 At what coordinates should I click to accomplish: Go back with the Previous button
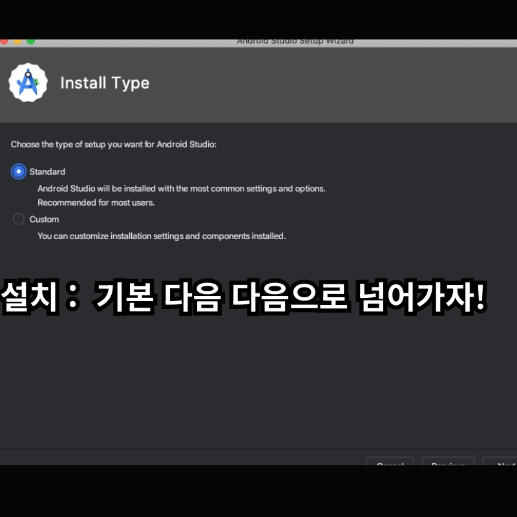coord(448,461)
